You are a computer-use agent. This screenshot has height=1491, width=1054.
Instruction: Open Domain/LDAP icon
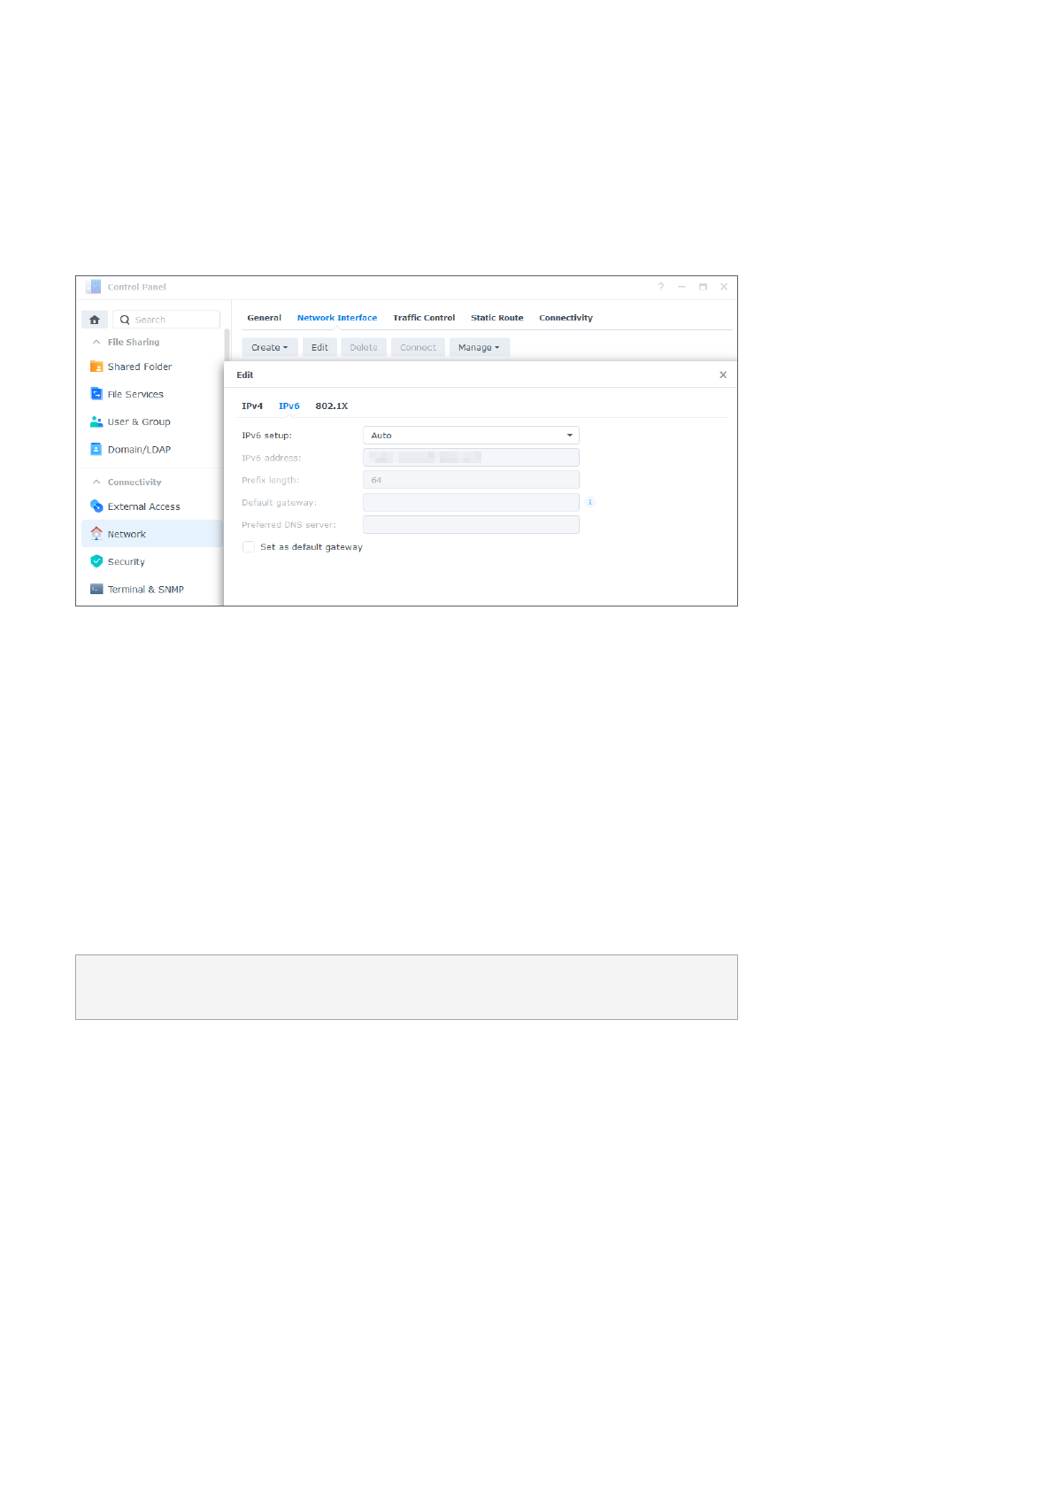coord(96,449)
